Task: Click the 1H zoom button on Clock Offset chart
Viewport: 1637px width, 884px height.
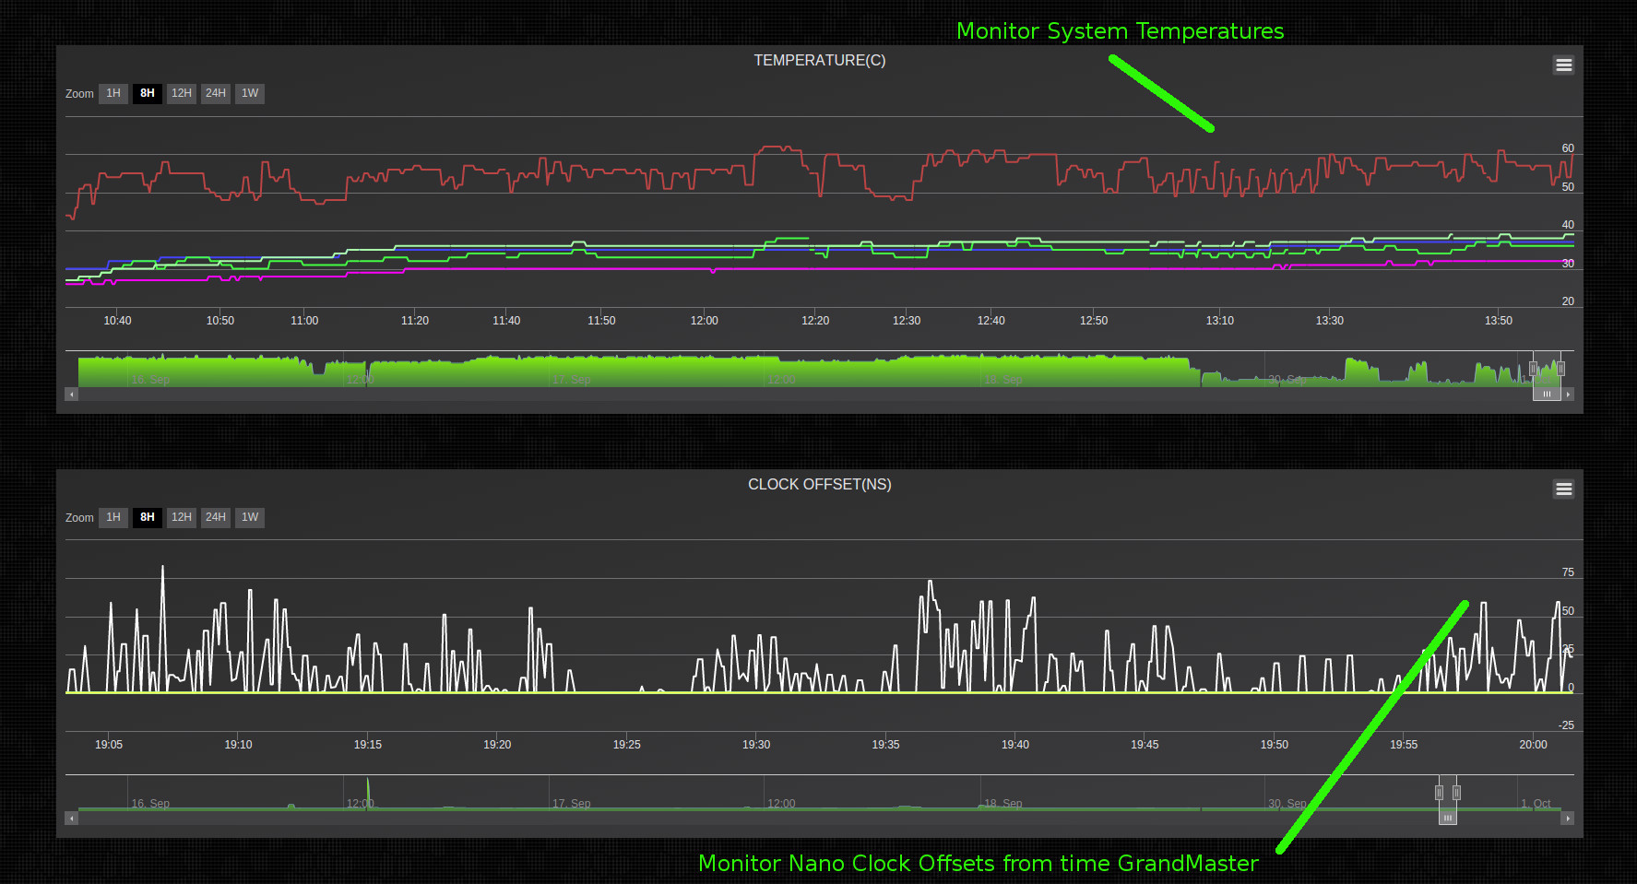Action: coord(113,517)
